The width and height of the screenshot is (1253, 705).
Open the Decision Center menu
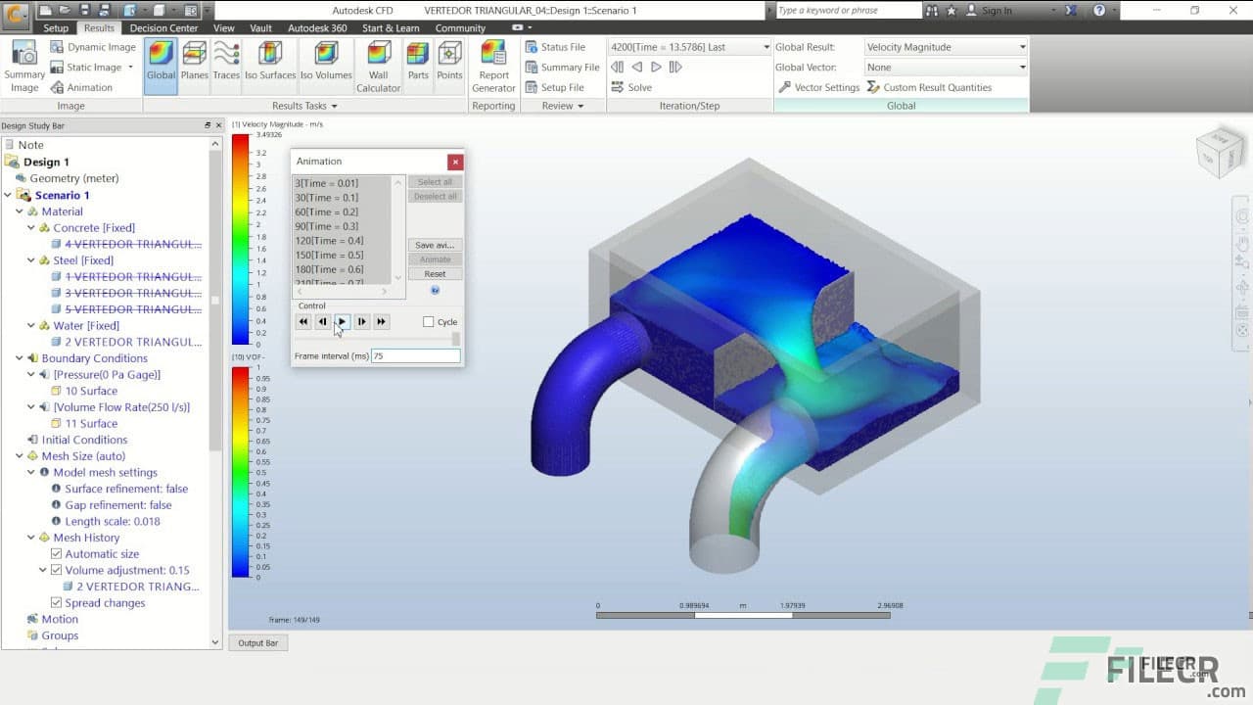[163, 27]
